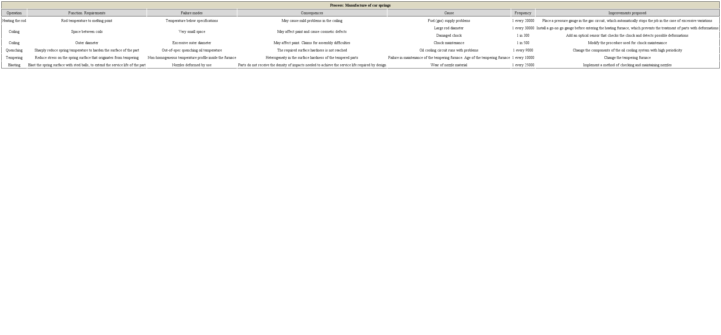Click the Operation column header
This screenshot has width=721, height=335.
pyautogui.click(x=14, y=13)
